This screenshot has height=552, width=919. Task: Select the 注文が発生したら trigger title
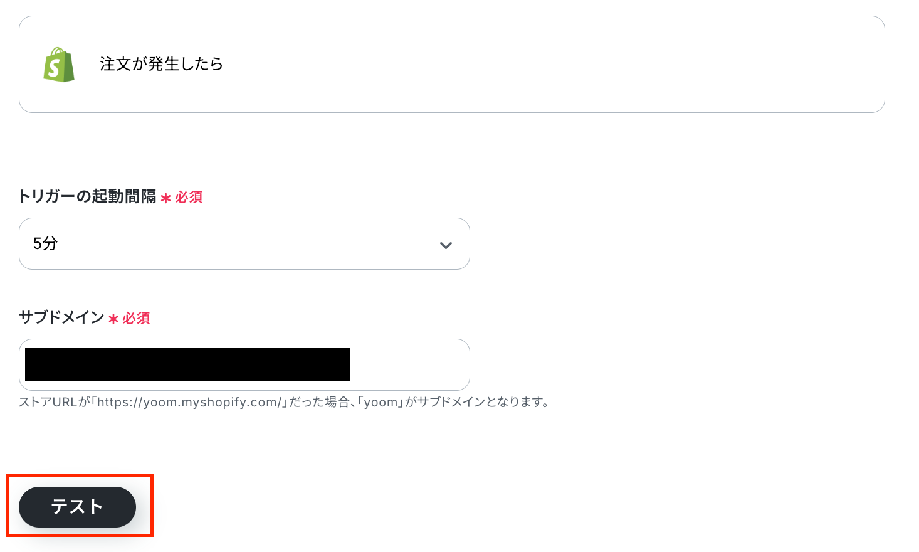tap(161, 64)
